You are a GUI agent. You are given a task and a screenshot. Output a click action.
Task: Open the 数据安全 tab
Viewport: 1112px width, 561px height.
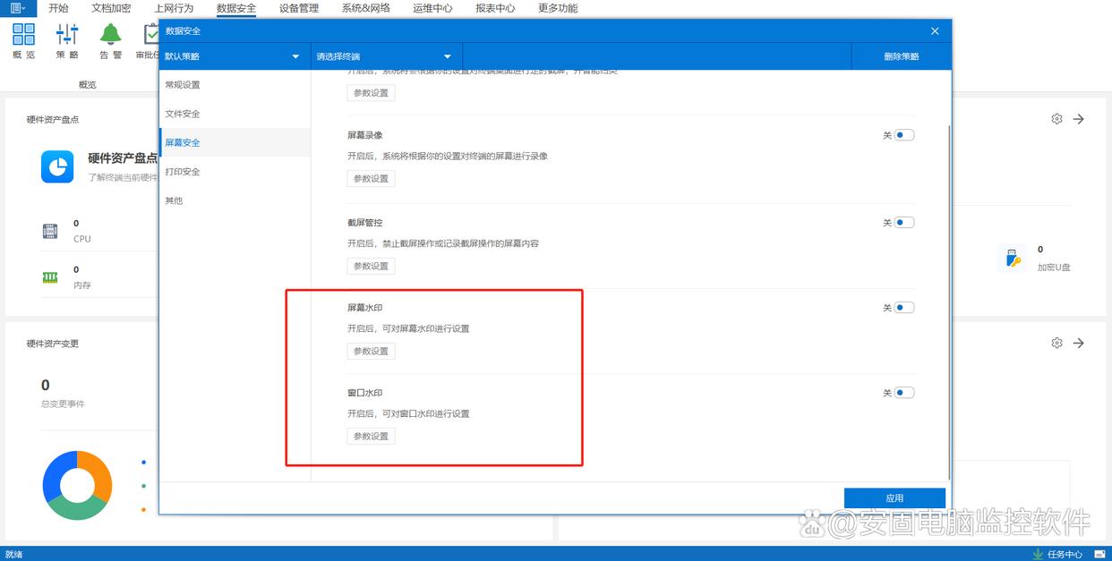pyautogui.click(x=236, y=8)
